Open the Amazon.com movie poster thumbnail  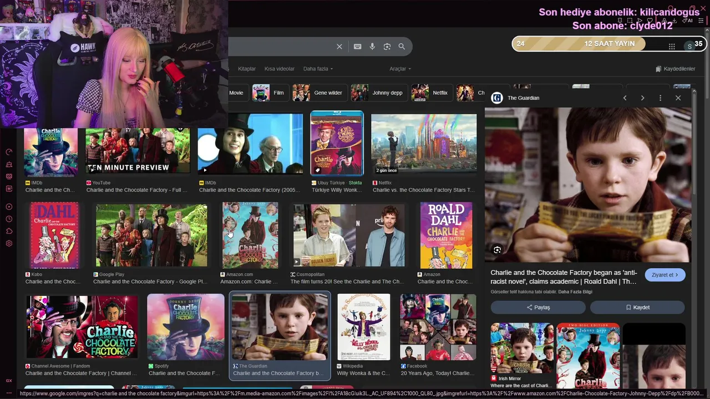pyautogui.click(x=250, y=235)
